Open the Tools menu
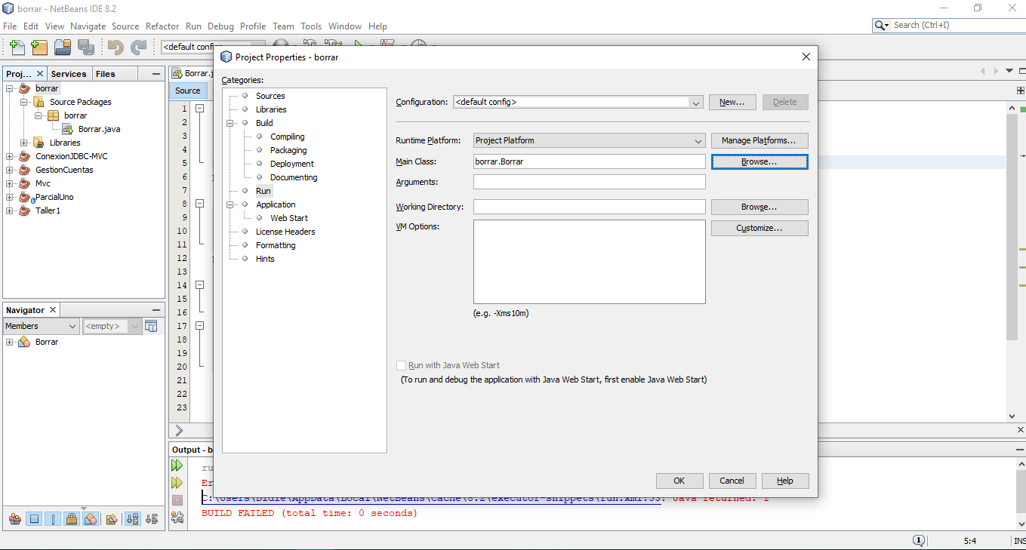The image size is (1026, 550). [x=311, y=26]
